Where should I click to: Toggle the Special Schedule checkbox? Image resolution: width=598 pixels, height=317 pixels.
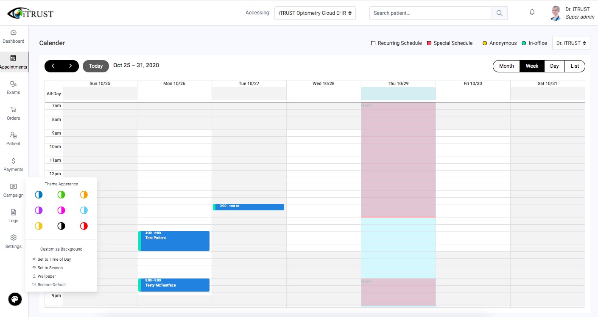click(429, 43)
